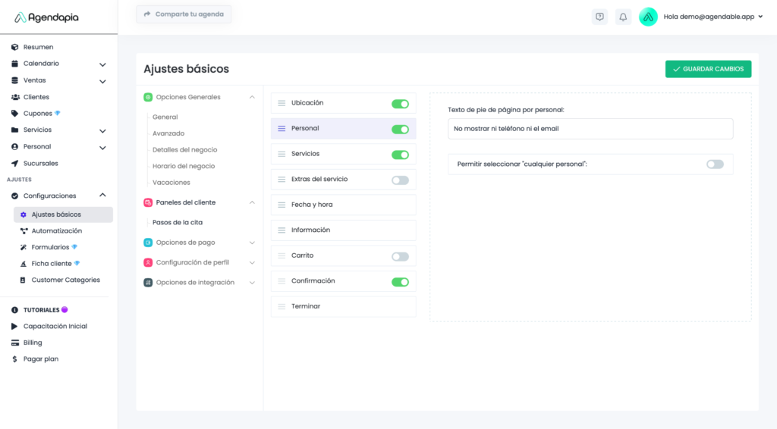The image size is (777, 429).
Task: Enable the Extras del servicio toggle
Action: (400, 180)
